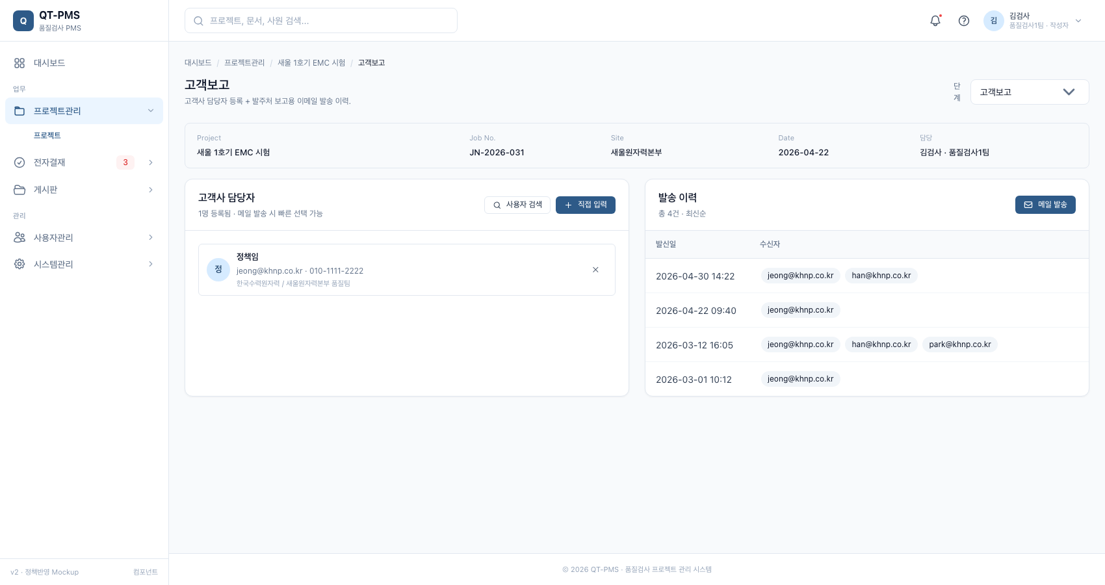This screenshot has height=585, width=1105.
Task: Click the project search input field
Action: point(321,21)
